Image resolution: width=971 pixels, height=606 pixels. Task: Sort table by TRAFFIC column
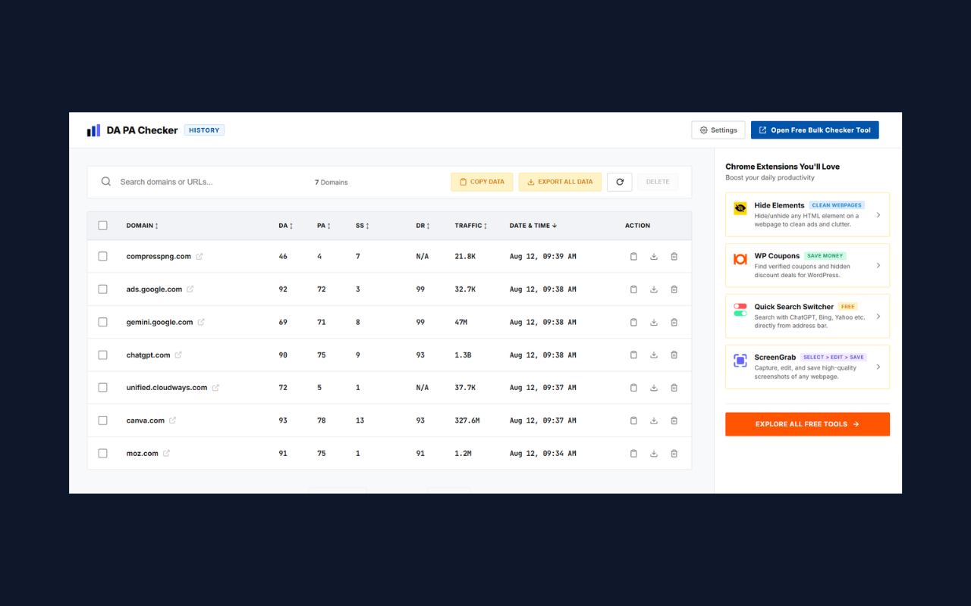471,226
